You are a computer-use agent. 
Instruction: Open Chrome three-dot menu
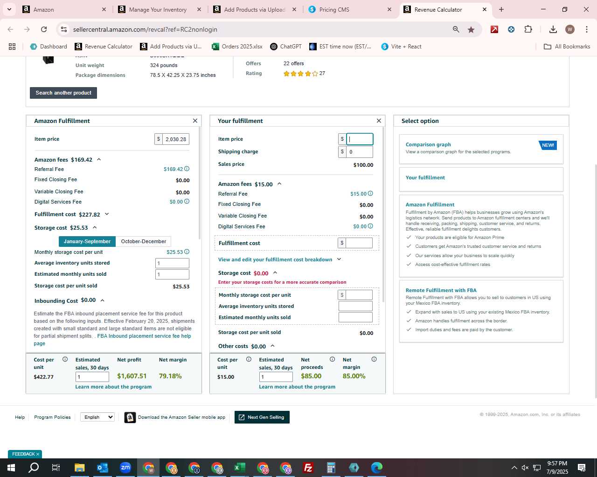point(587,29)
